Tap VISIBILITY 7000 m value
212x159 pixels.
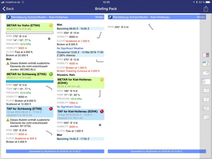(73, 103)
